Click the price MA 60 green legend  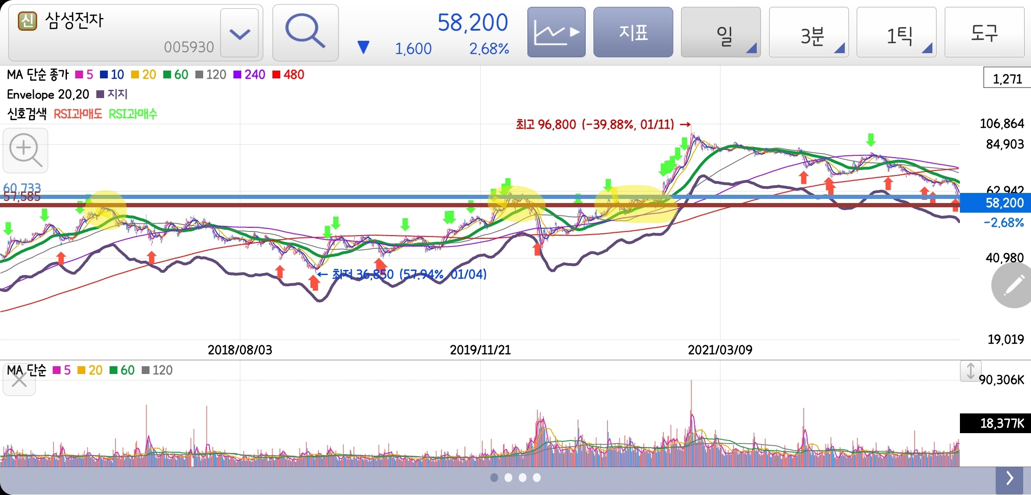176,75
